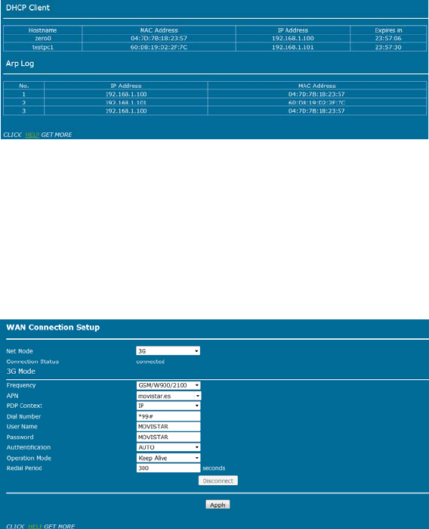Click the Disconnect button
Image resolution: width=429 pixels, height=529 pixels.
coord(218,481)
